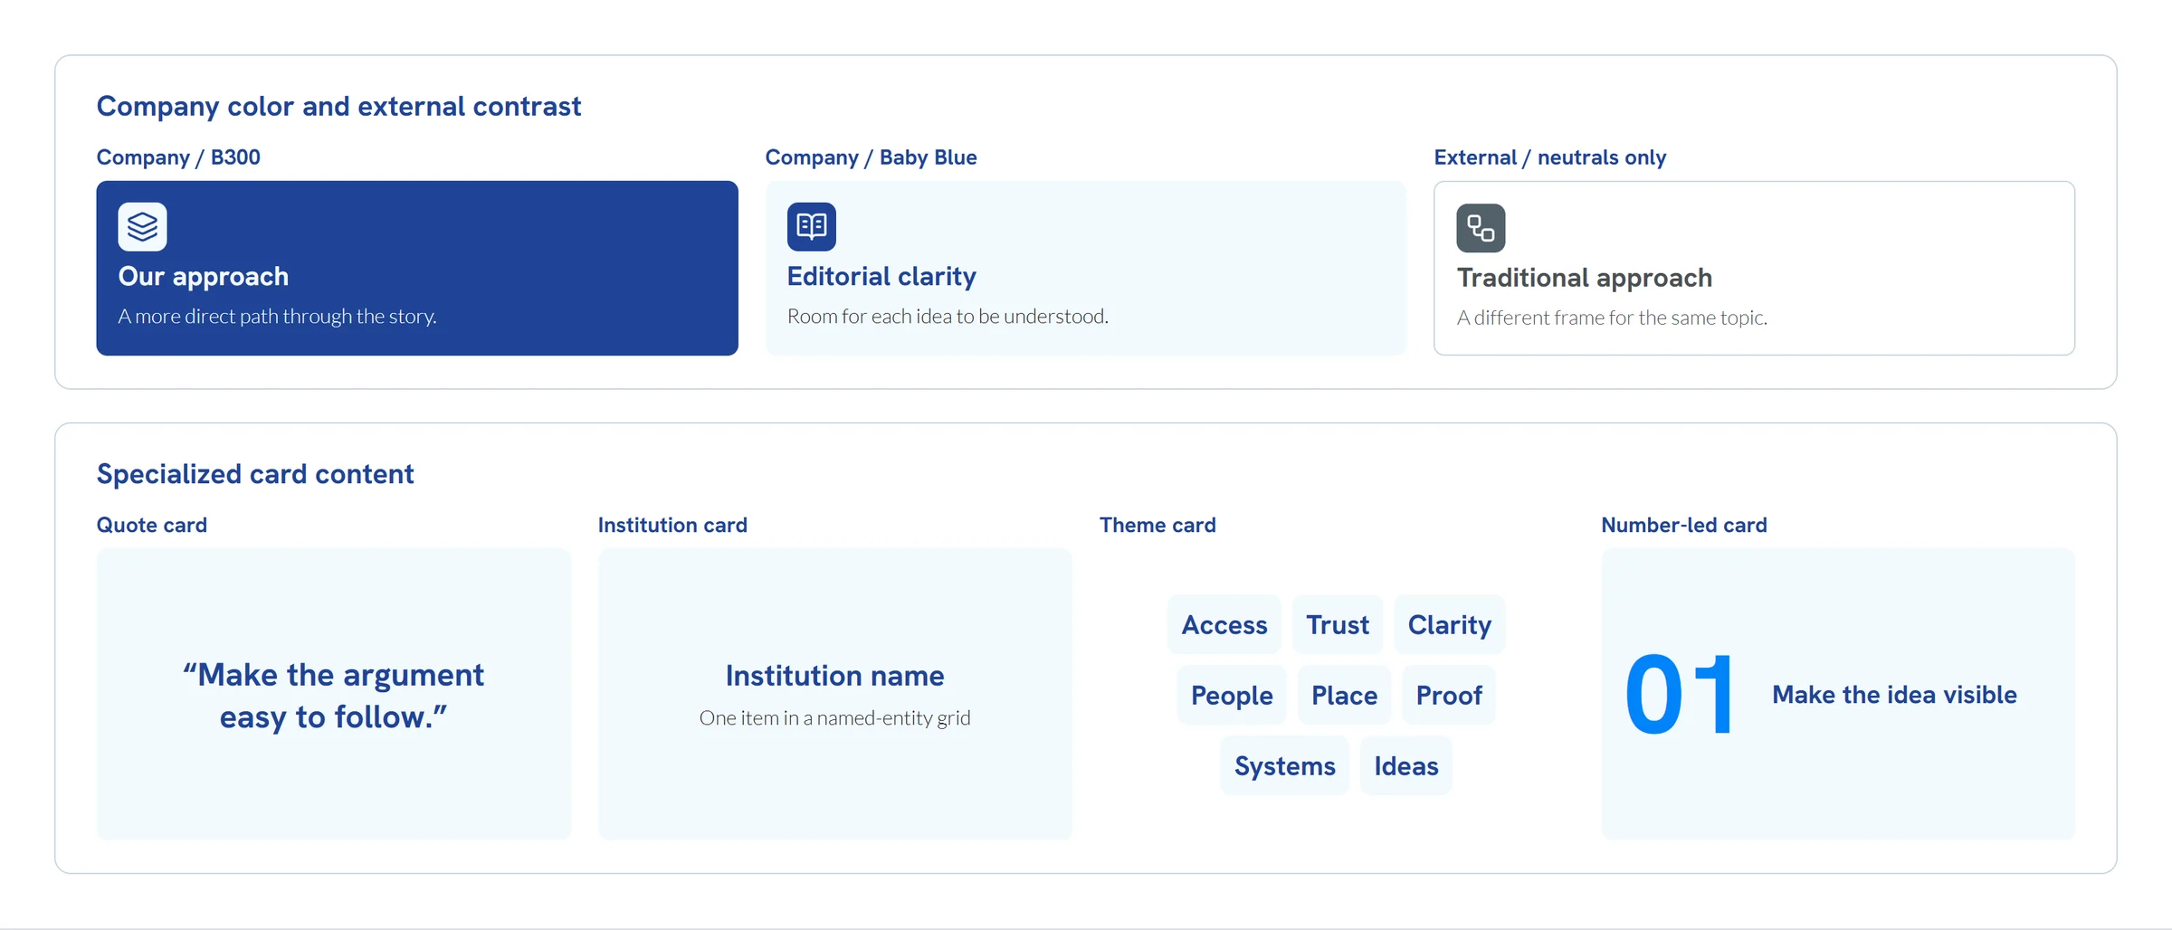Click the "Company / B300" label
This screenshot has width=2172, height=930.
(178, 157)
